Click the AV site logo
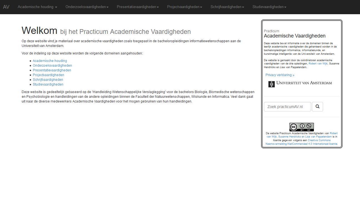This screenshot has height=220, width=360. point(6,7)
